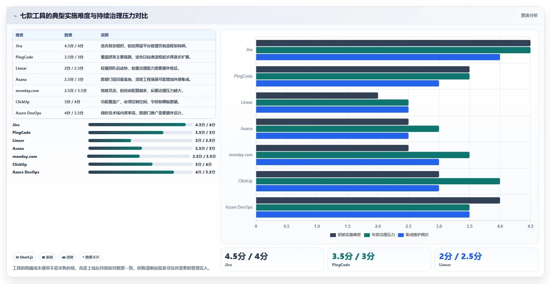Click the monday.com progress bar
Viewport: 551px width, 284px height.
pyautogui.click(x=138, y=156)
